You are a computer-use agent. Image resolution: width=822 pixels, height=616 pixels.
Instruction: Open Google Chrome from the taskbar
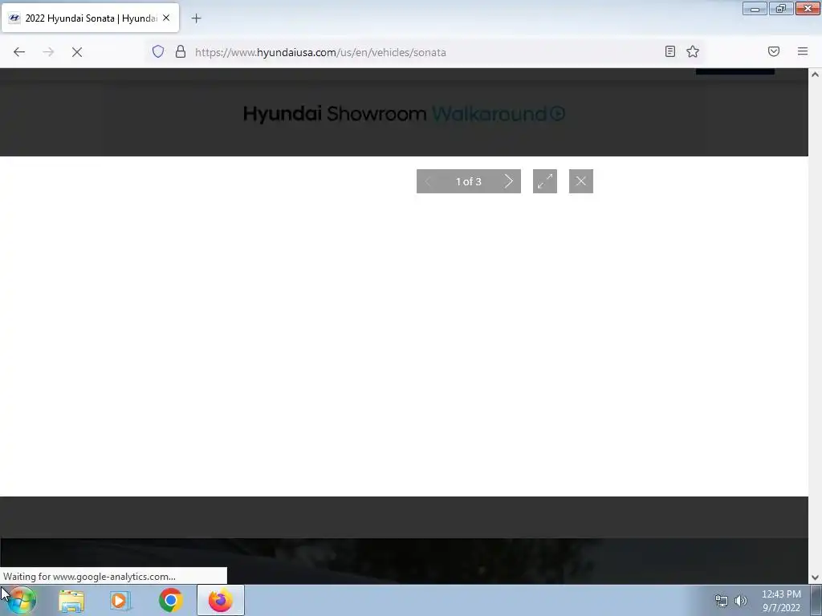coord(170,600)
